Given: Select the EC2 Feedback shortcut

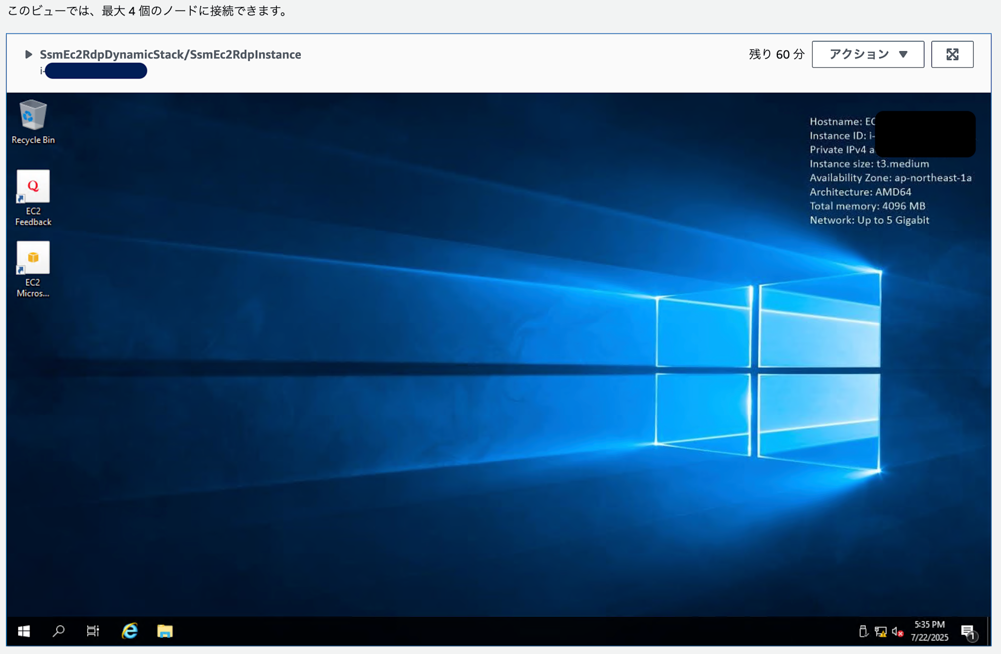Looking at the screenshot, I should coord(33,198).
